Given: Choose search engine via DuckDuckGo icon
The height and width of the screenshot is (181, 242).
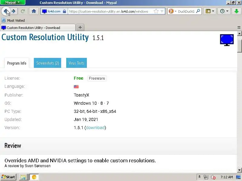Looking at the screenshot, I should pyautogui.click(x=171, y=11).
